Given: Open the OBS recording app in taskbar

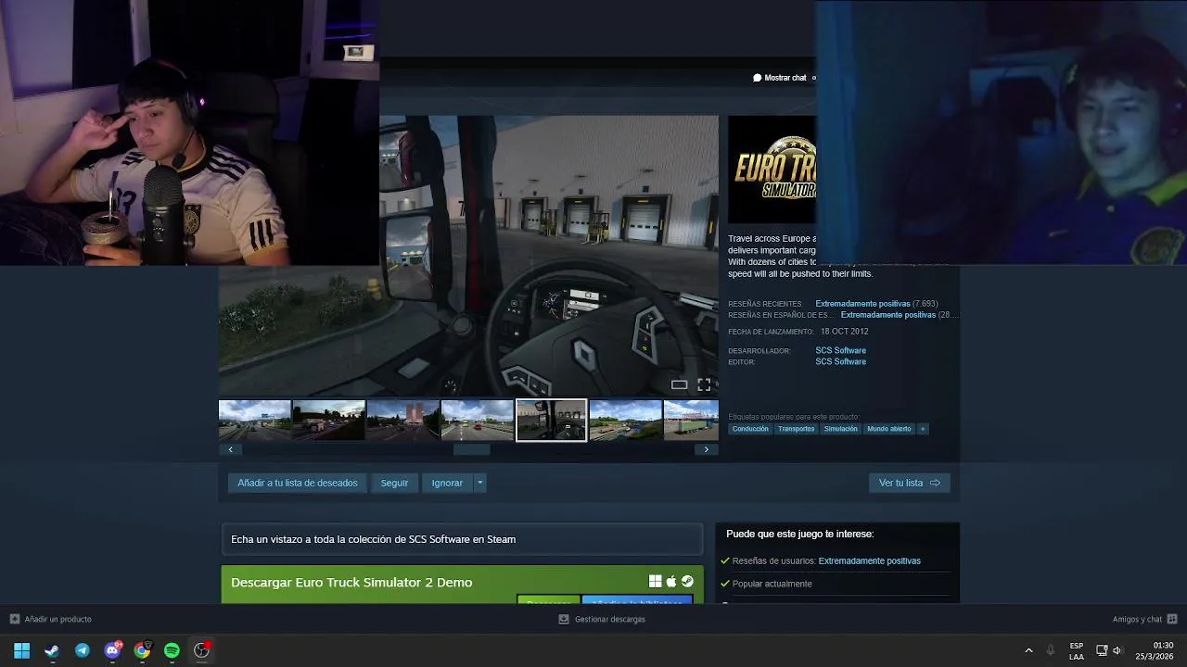Looking at the screenshot, I should (x=201, y=650).
